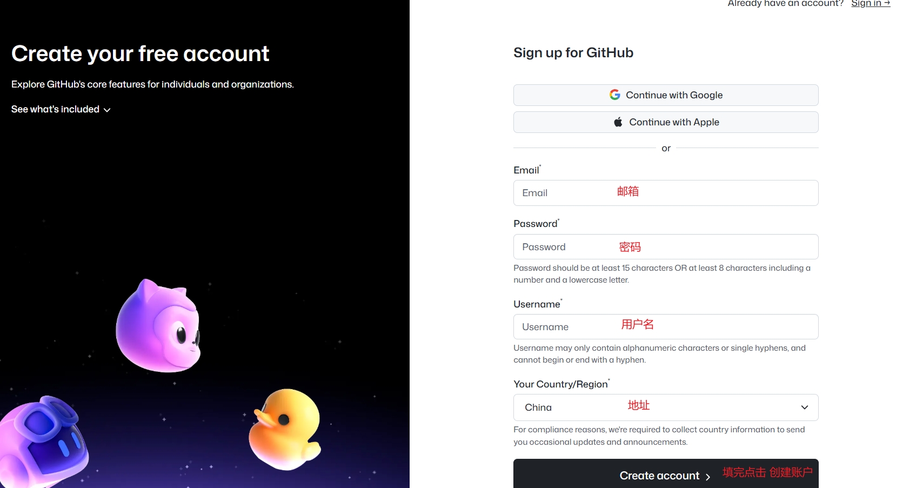This screenshot has width=916, height=488.
Task: Select the China country combo box
Action: 665,407
